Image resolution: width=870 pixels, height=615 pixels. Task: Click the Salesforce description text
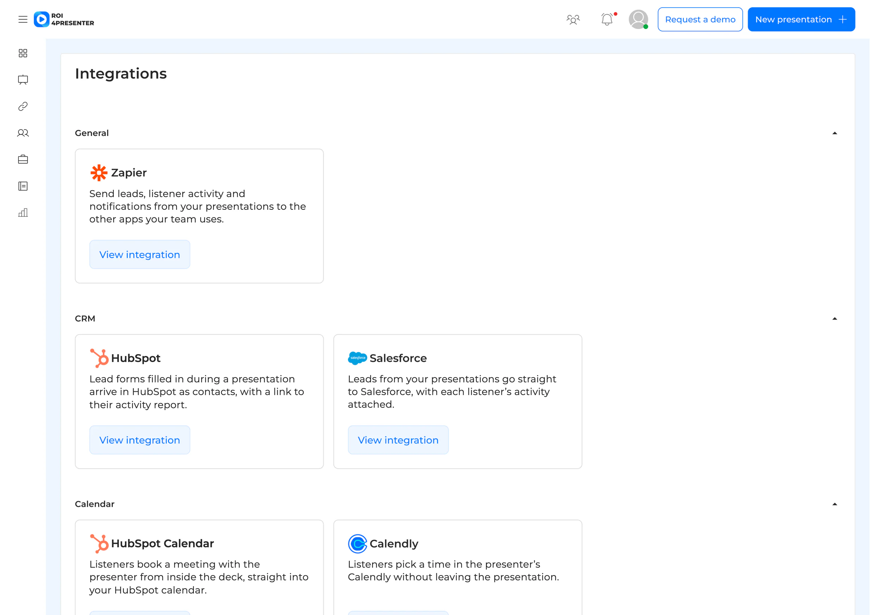click(452, 392)
